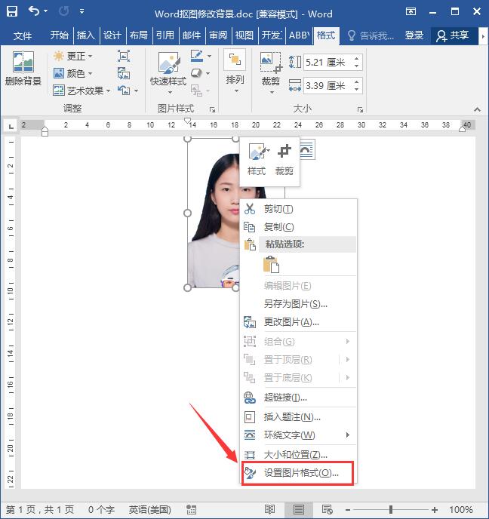Click 删除背景 remove background tool
This screenshot has height=519, width=489.
coord(23,69)
